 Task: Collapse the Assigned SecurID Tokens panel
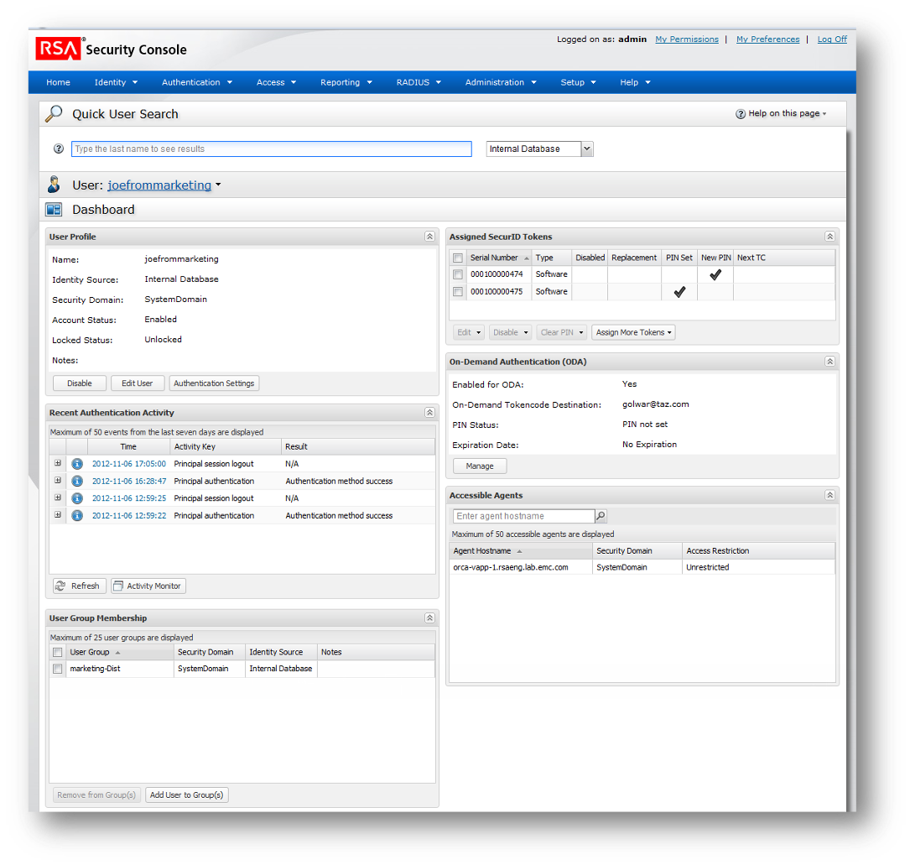[829, 237]
